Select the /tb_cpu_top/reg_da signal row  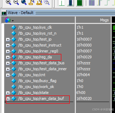[x=35, y=57]
